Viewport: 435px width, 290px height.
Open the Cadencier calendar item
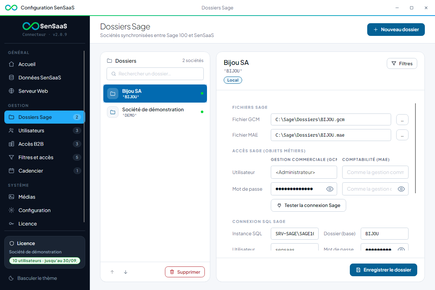pyautogui.click(x=45, y=171)
